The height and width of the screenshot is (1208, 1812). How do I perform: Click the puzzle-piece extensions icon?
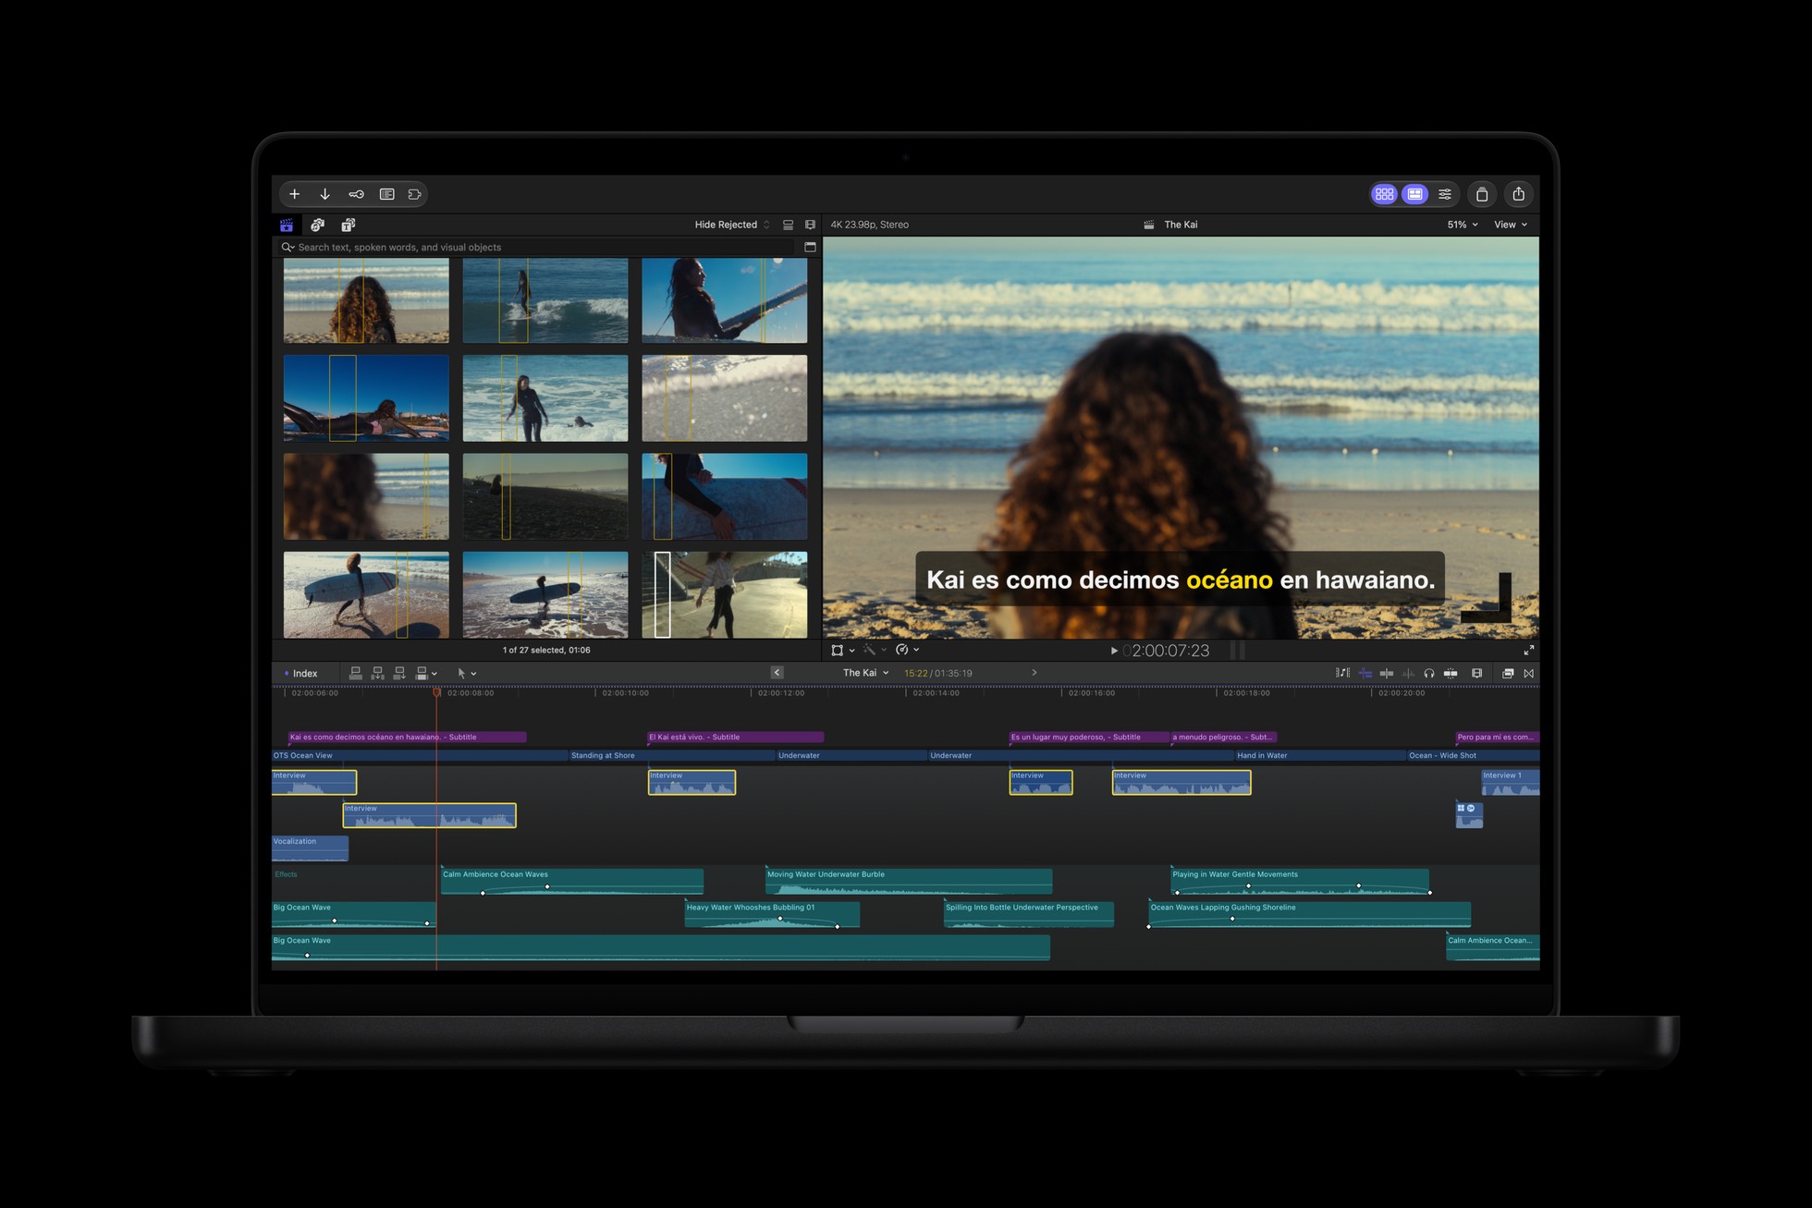[414, 194]
